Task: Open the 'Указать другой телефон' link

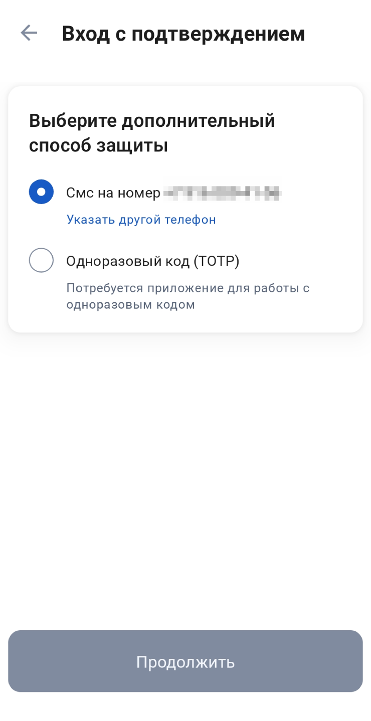Action: [x=141, y=220]
